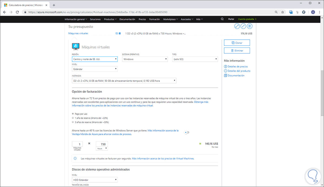Screen dimensions: 324x187
Task: Reload the page
Action: pos(18,12)
